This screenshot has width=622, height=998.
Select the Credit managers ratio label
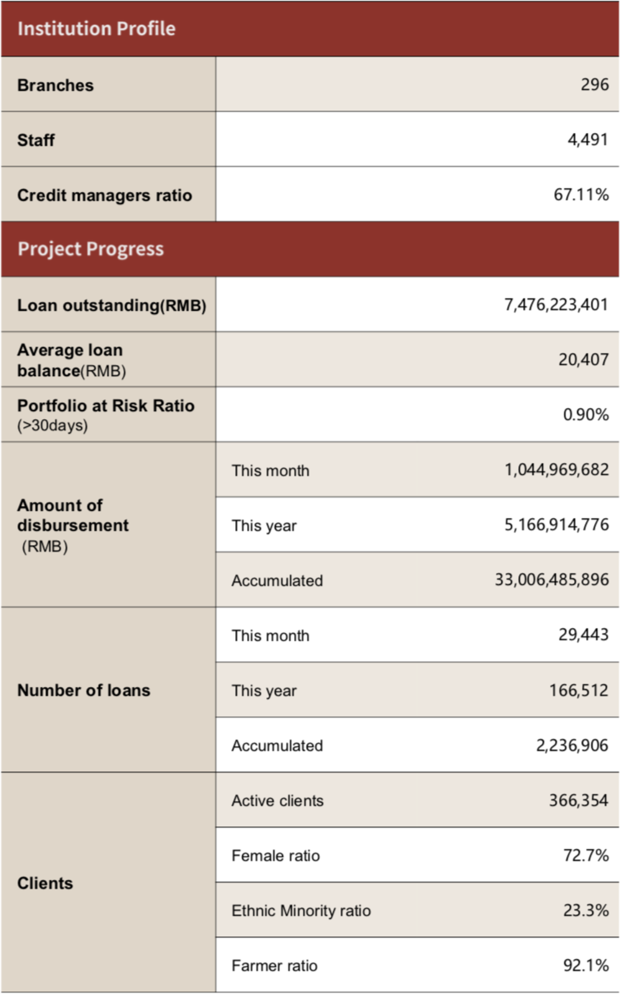104,195
